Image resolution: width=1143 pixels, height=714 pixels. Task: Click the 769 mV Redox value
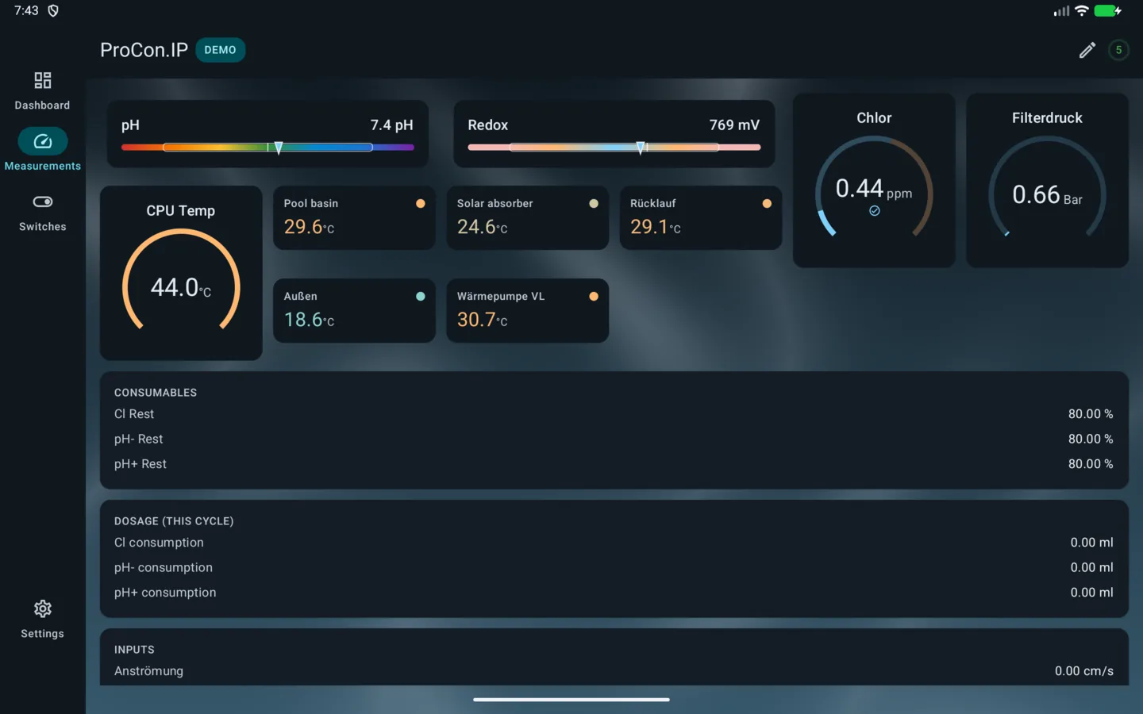pyautogui.click(x=734, y=125)
